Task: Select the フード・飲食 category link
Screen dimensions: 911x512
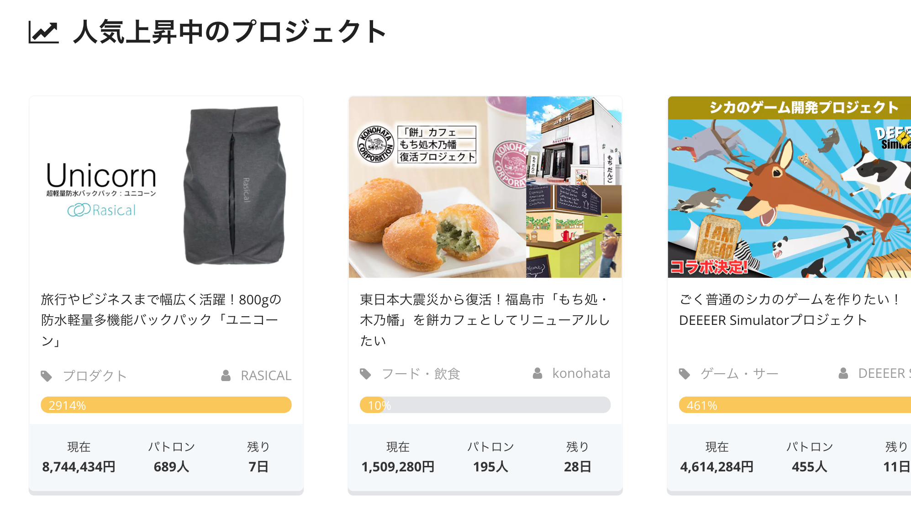Action: point(421,374)
